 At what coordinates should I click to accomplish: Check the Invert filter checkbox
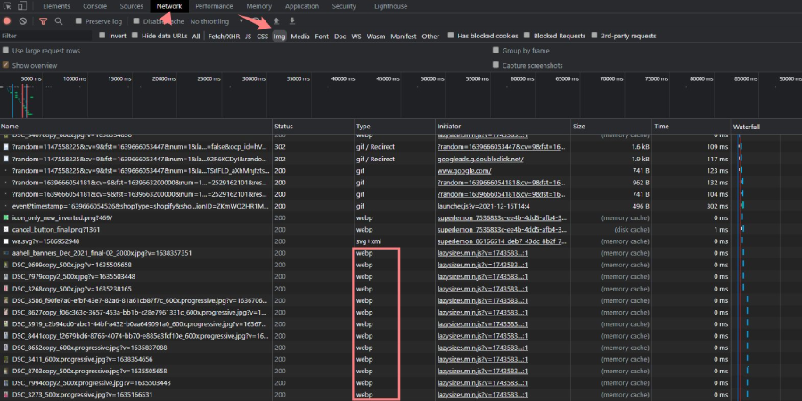[x=102, y=37]
